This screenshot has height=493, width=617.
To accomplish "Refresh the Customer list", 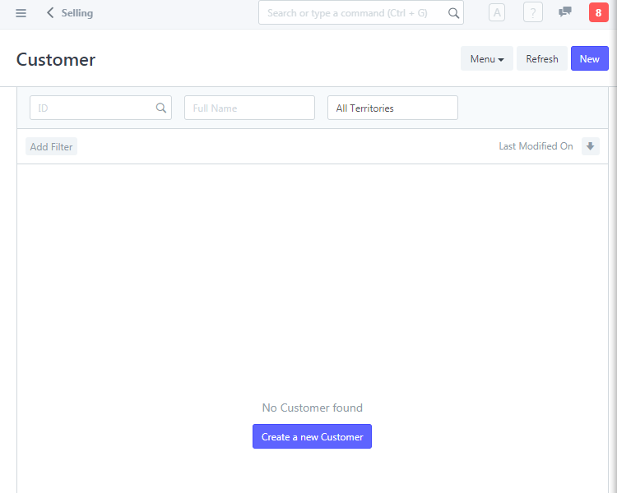I will [542, 58].
